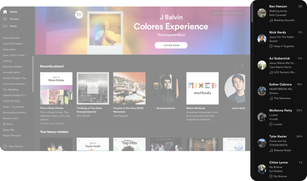This screenshot has width=307, height=181.
Task: Select Browse in the navigation menu
Action: point(14,19)
